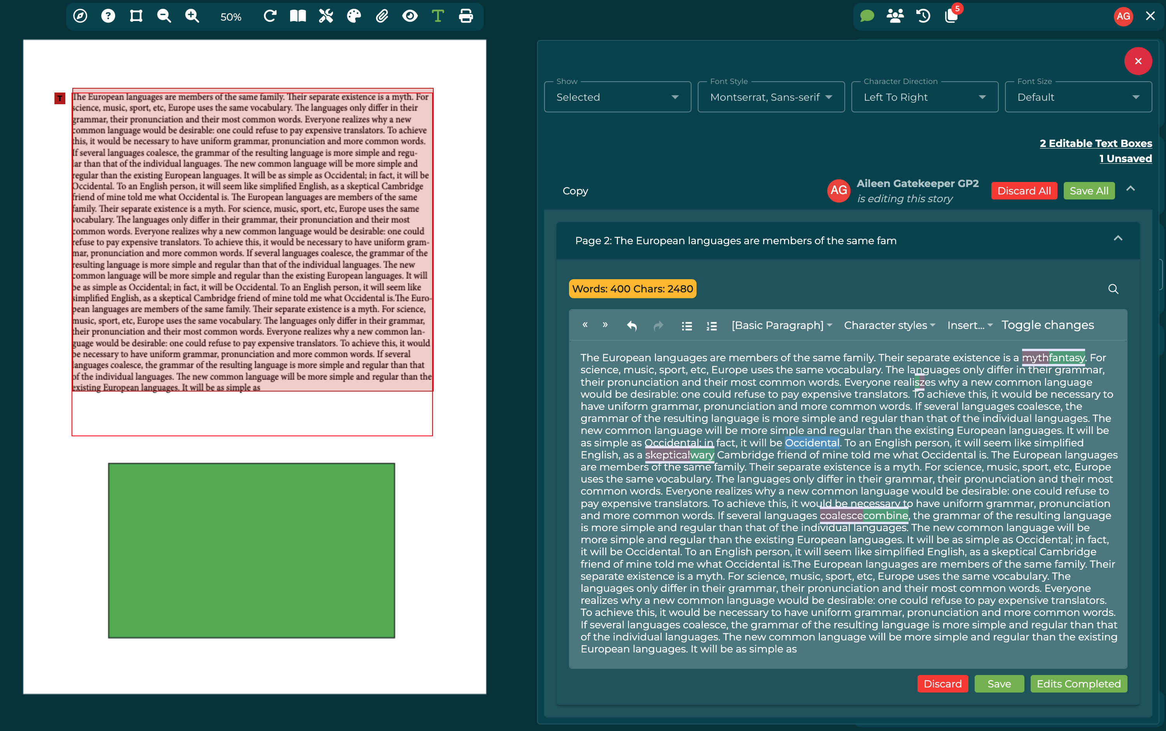
Task: Toggle the green text tool T icon
Action: coord(438,16)
